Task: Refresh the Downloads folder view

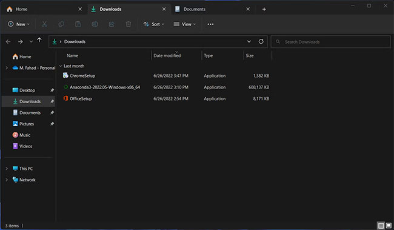Action: coord(261,41)
